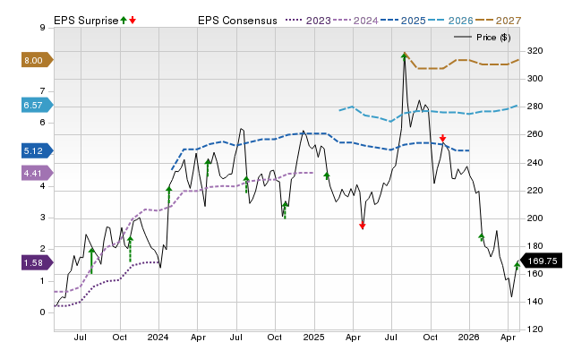
Task: Click the 2024 label on the time axis
Action: tap(158, 337)
